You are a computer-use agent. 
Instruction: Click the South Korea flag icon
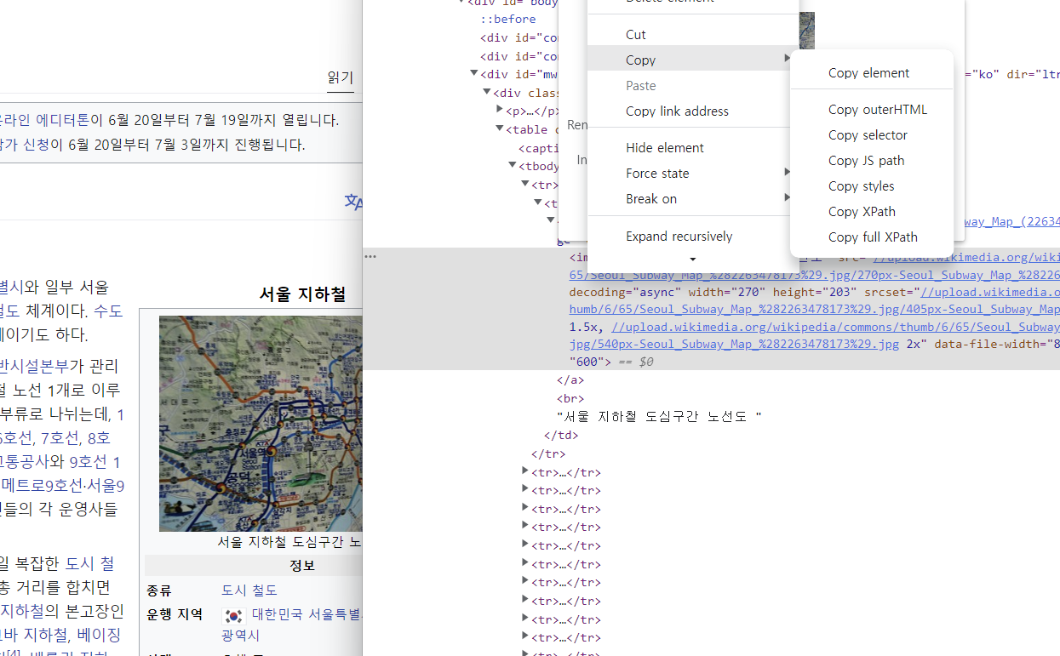[x=233, y=615]
